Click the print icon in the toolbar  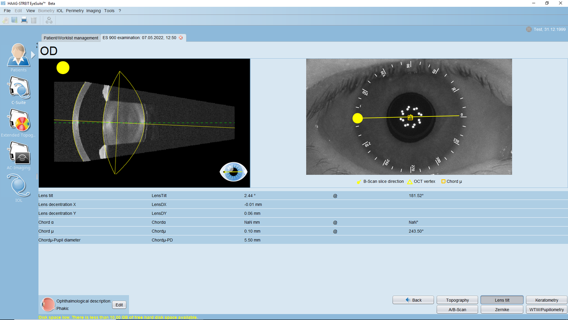tap(24, 20)
